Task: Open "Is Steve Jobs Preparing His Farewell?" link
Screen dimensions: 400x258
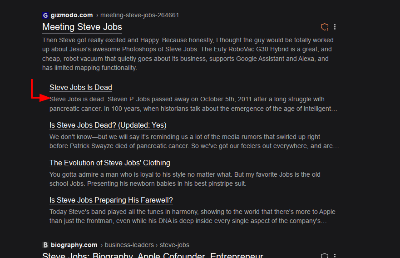Action: (111, 200)
